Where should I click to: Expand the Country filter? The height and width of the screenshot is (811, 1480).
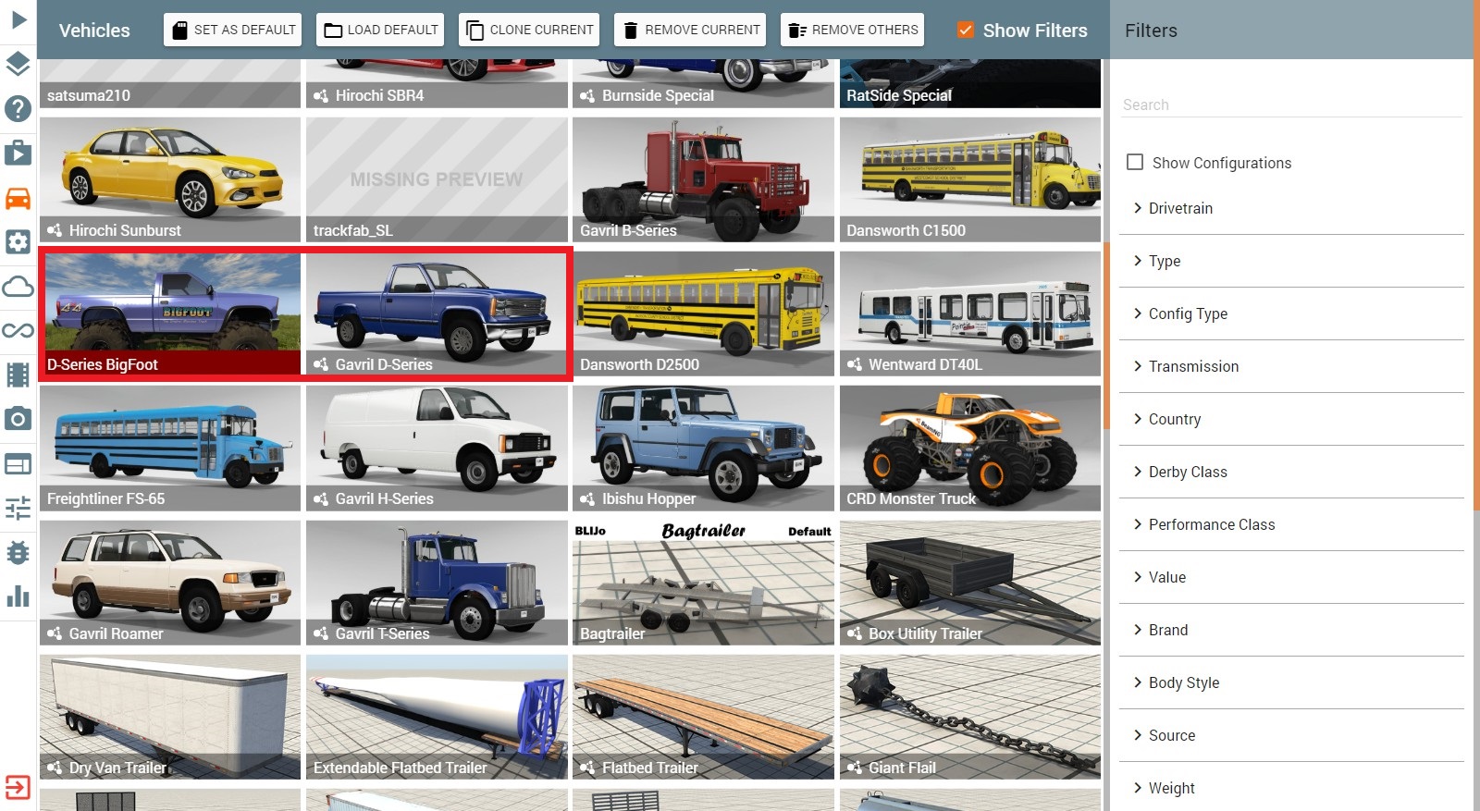tap(1291, 419)
